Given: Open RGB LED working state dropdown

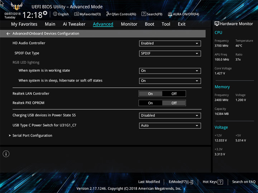Looking at the screenshot, I should 170,71.
